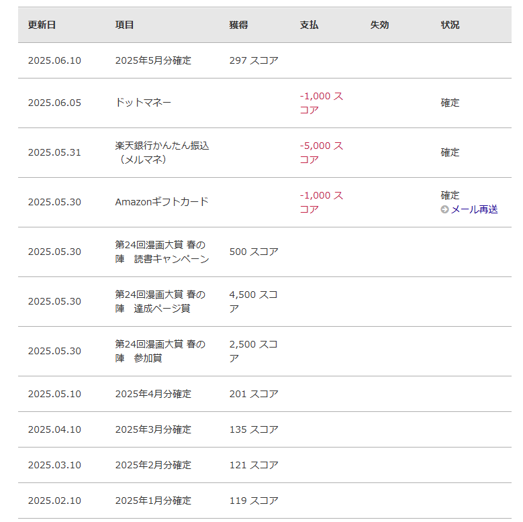Click the 2025.02.10 date cell
The width and height of the screenshot is (523, 522).
point(54,501)
